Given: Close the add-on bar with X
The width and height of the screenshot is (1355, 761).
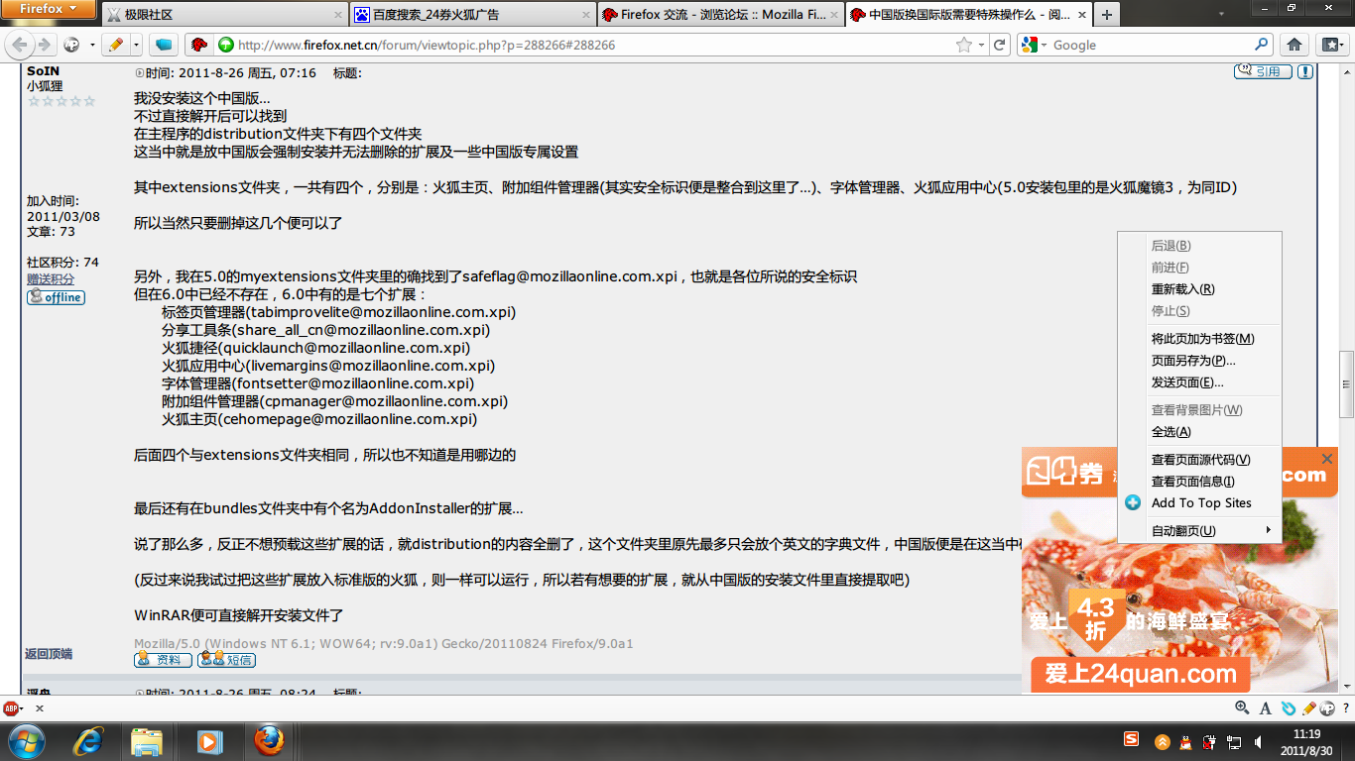Looking at the screenshot, I should [x=40, y=708].
